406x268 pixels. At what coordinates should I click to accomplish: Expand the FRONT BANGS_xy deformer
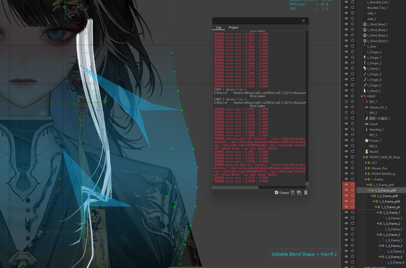pyautogui.click(x=366, y=174)
